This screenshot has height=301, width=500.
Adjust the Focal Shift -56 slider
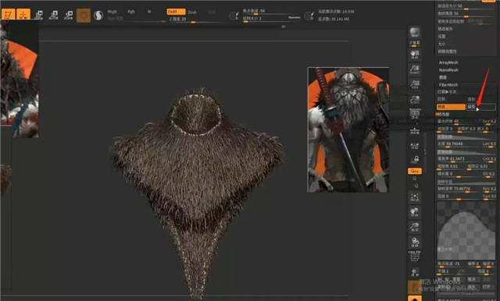click(271, 11)
